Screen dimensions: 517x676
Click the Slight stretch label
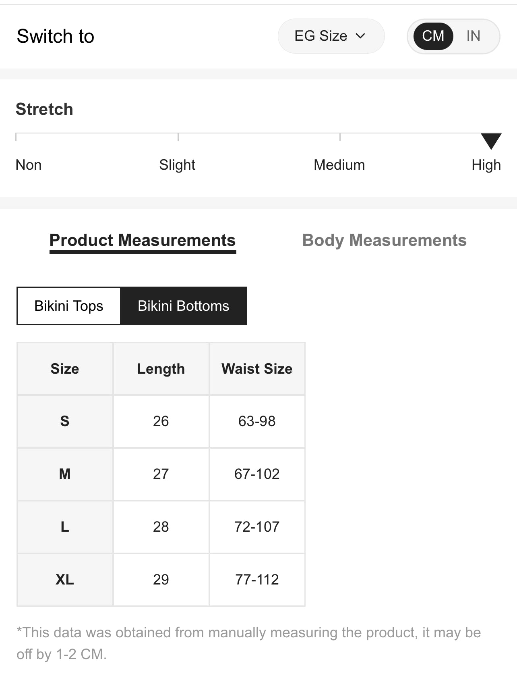[177, 165]
